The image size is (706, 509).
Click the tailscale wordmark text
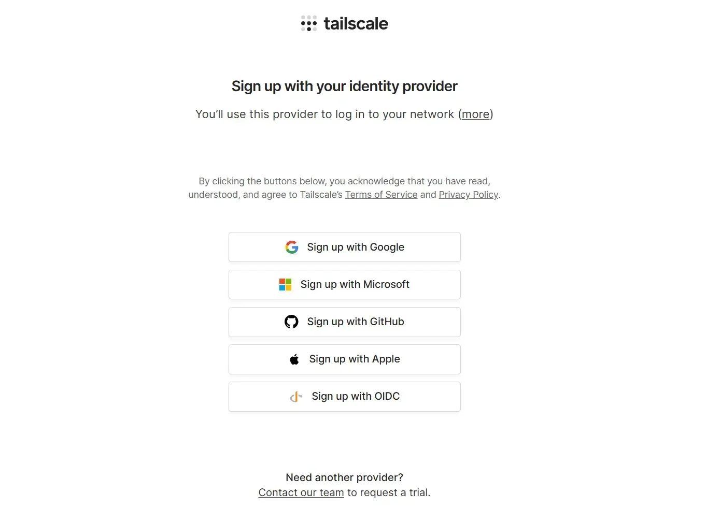(x=356, y=24)
